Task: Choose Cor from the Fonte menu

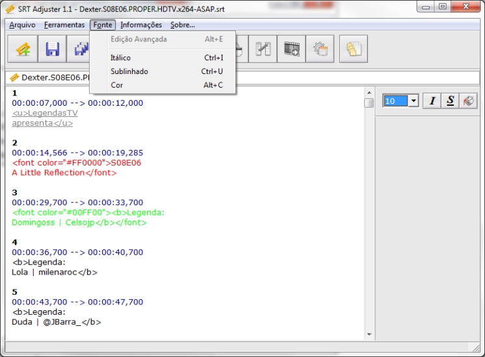Action: (163, 85)
